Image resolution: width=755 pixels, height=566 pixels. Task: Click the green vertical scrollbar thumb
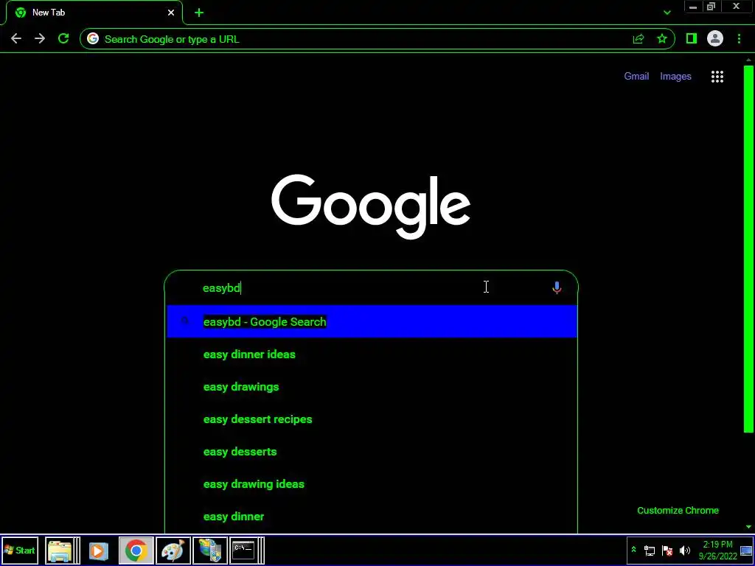click(x=748, y=249)
